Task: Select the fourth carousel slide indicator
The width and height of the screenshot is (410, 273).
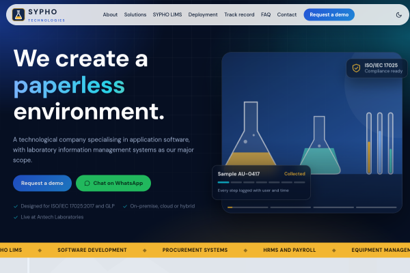Action: pos(377,207)
